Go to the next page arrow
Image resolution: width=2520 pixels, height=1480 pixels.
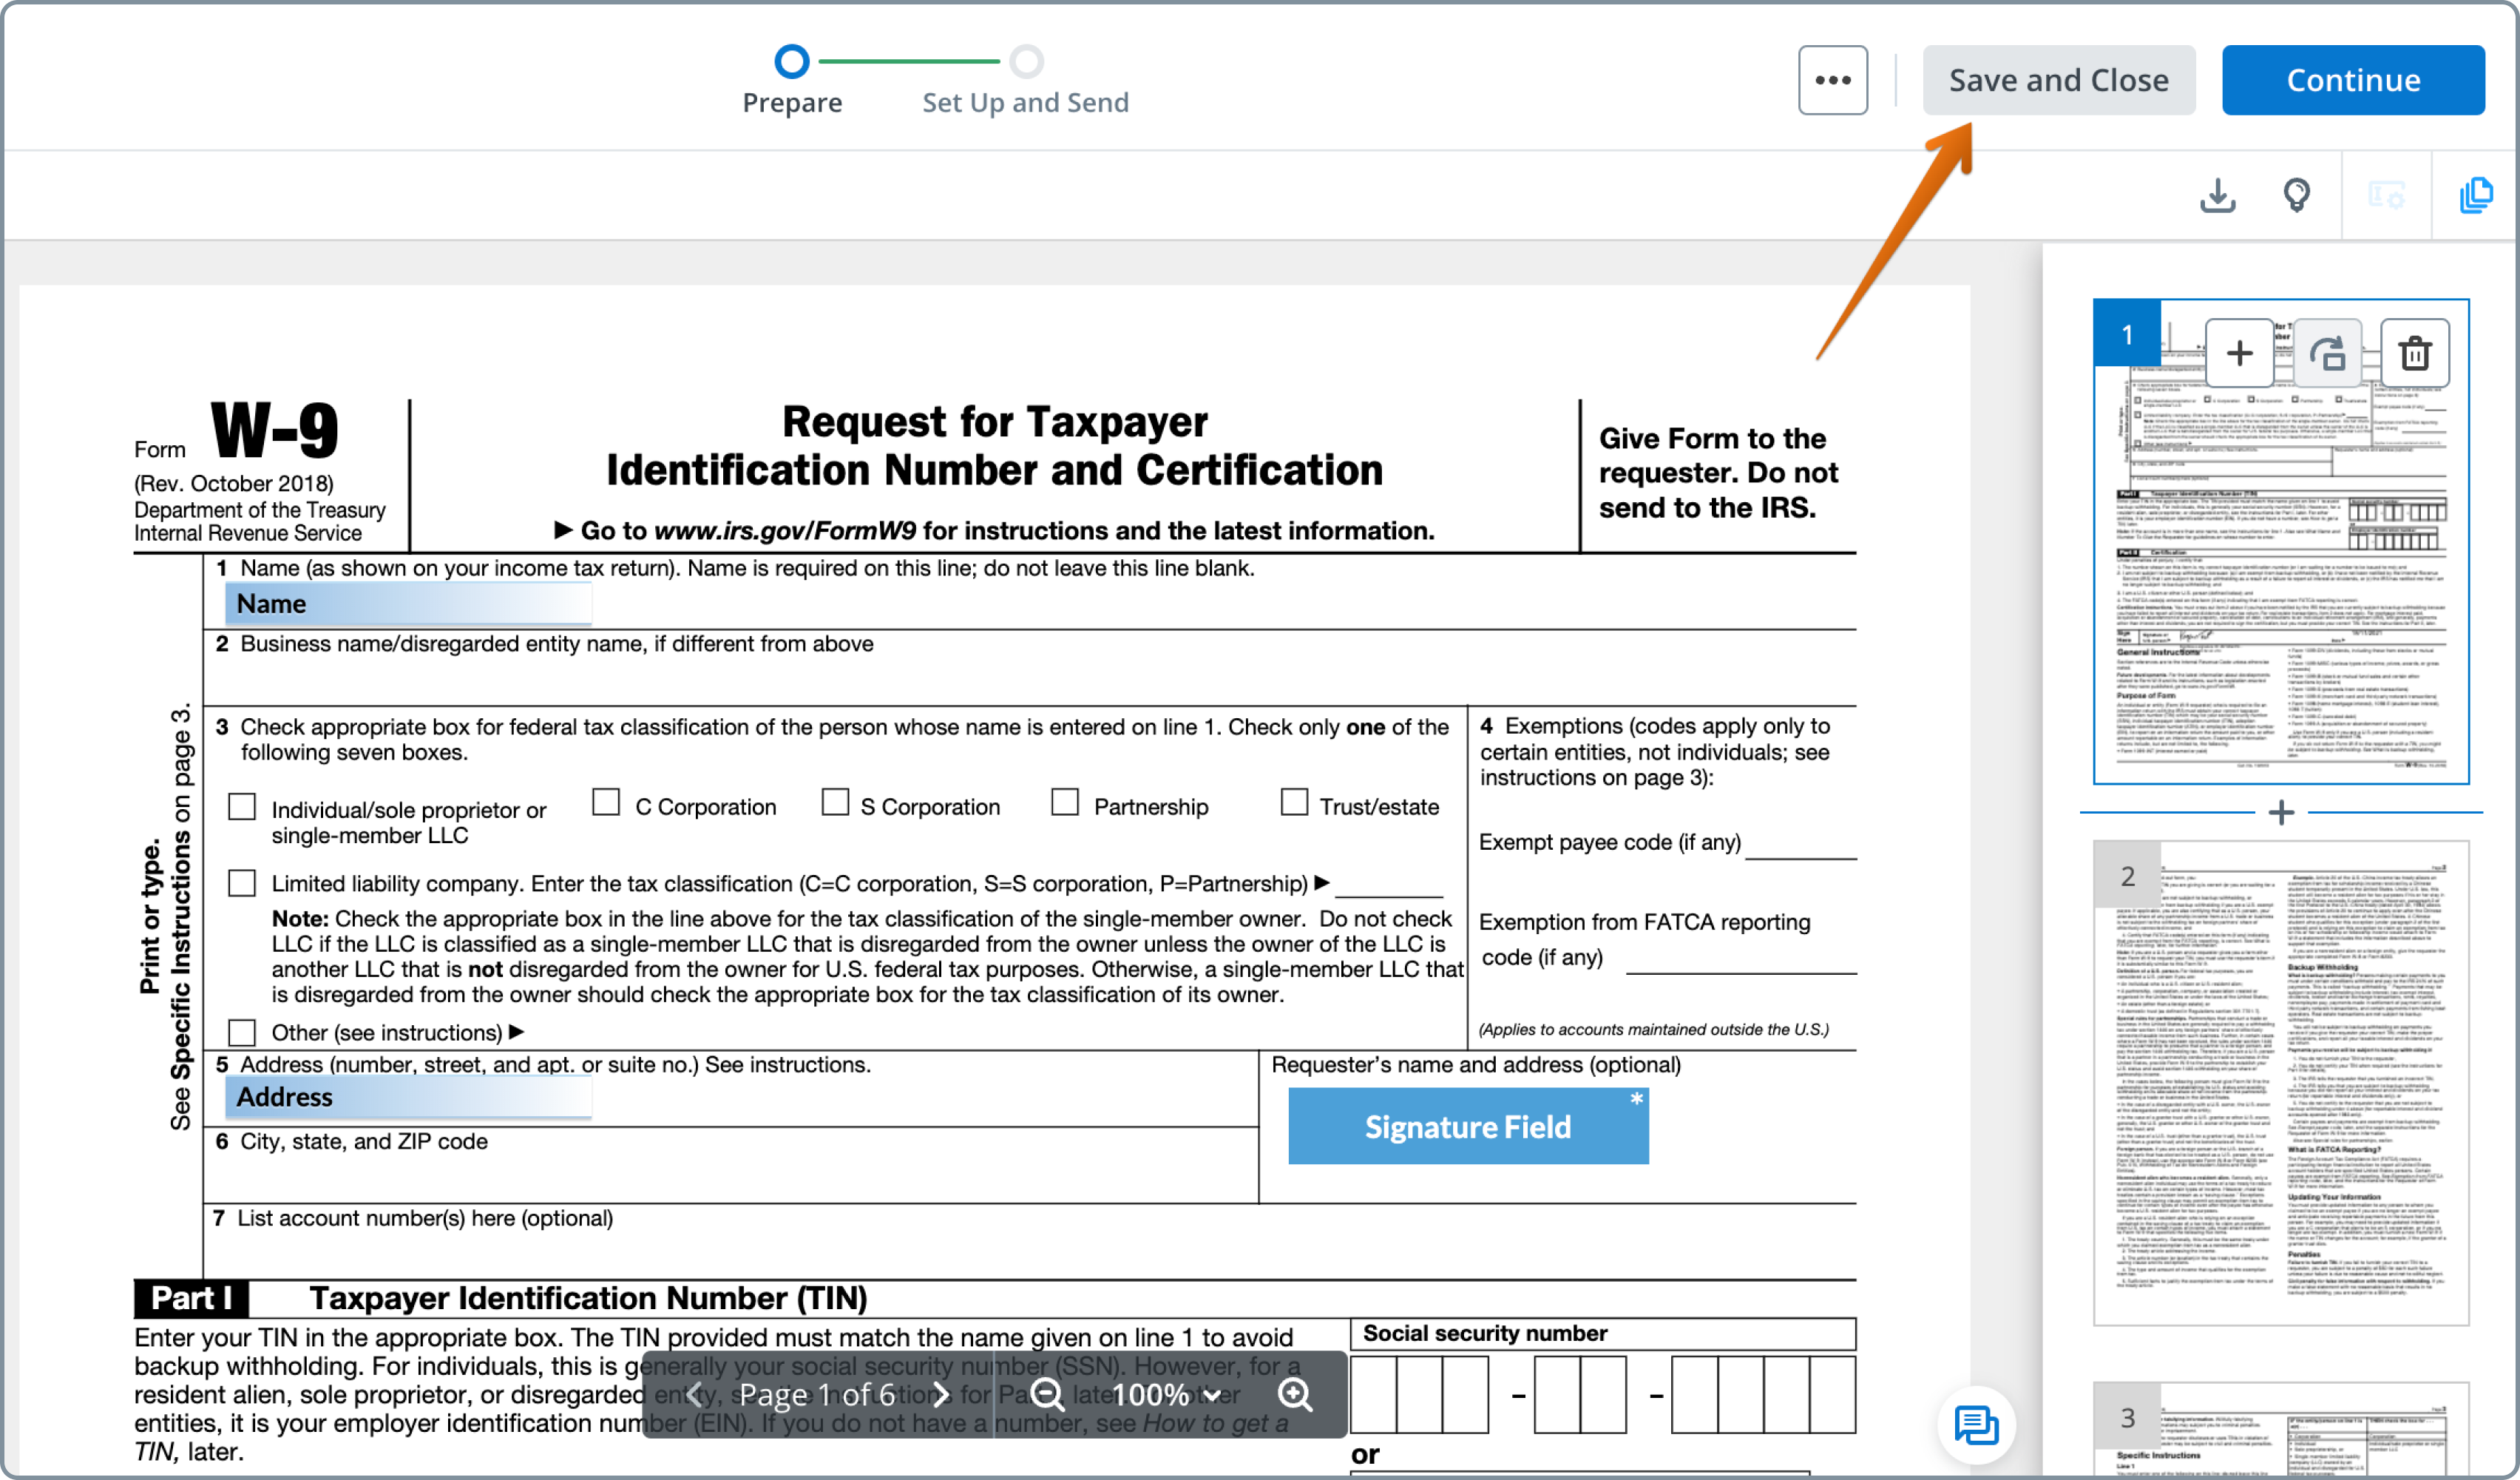coord(940,1394)
